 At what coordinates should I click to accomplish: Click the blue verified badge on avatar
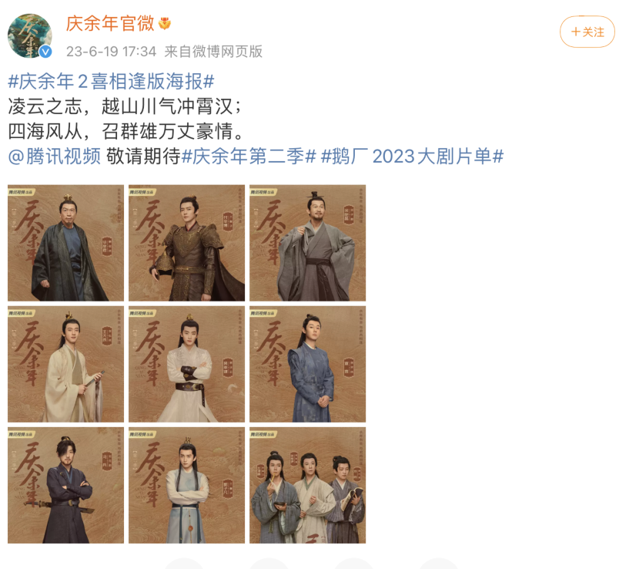[x=45, y=52]
